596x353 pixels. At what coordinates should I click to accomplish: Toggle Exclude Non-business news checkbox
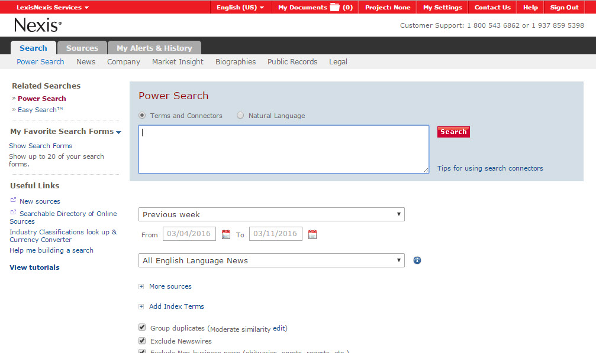click(x=142, y=351)
